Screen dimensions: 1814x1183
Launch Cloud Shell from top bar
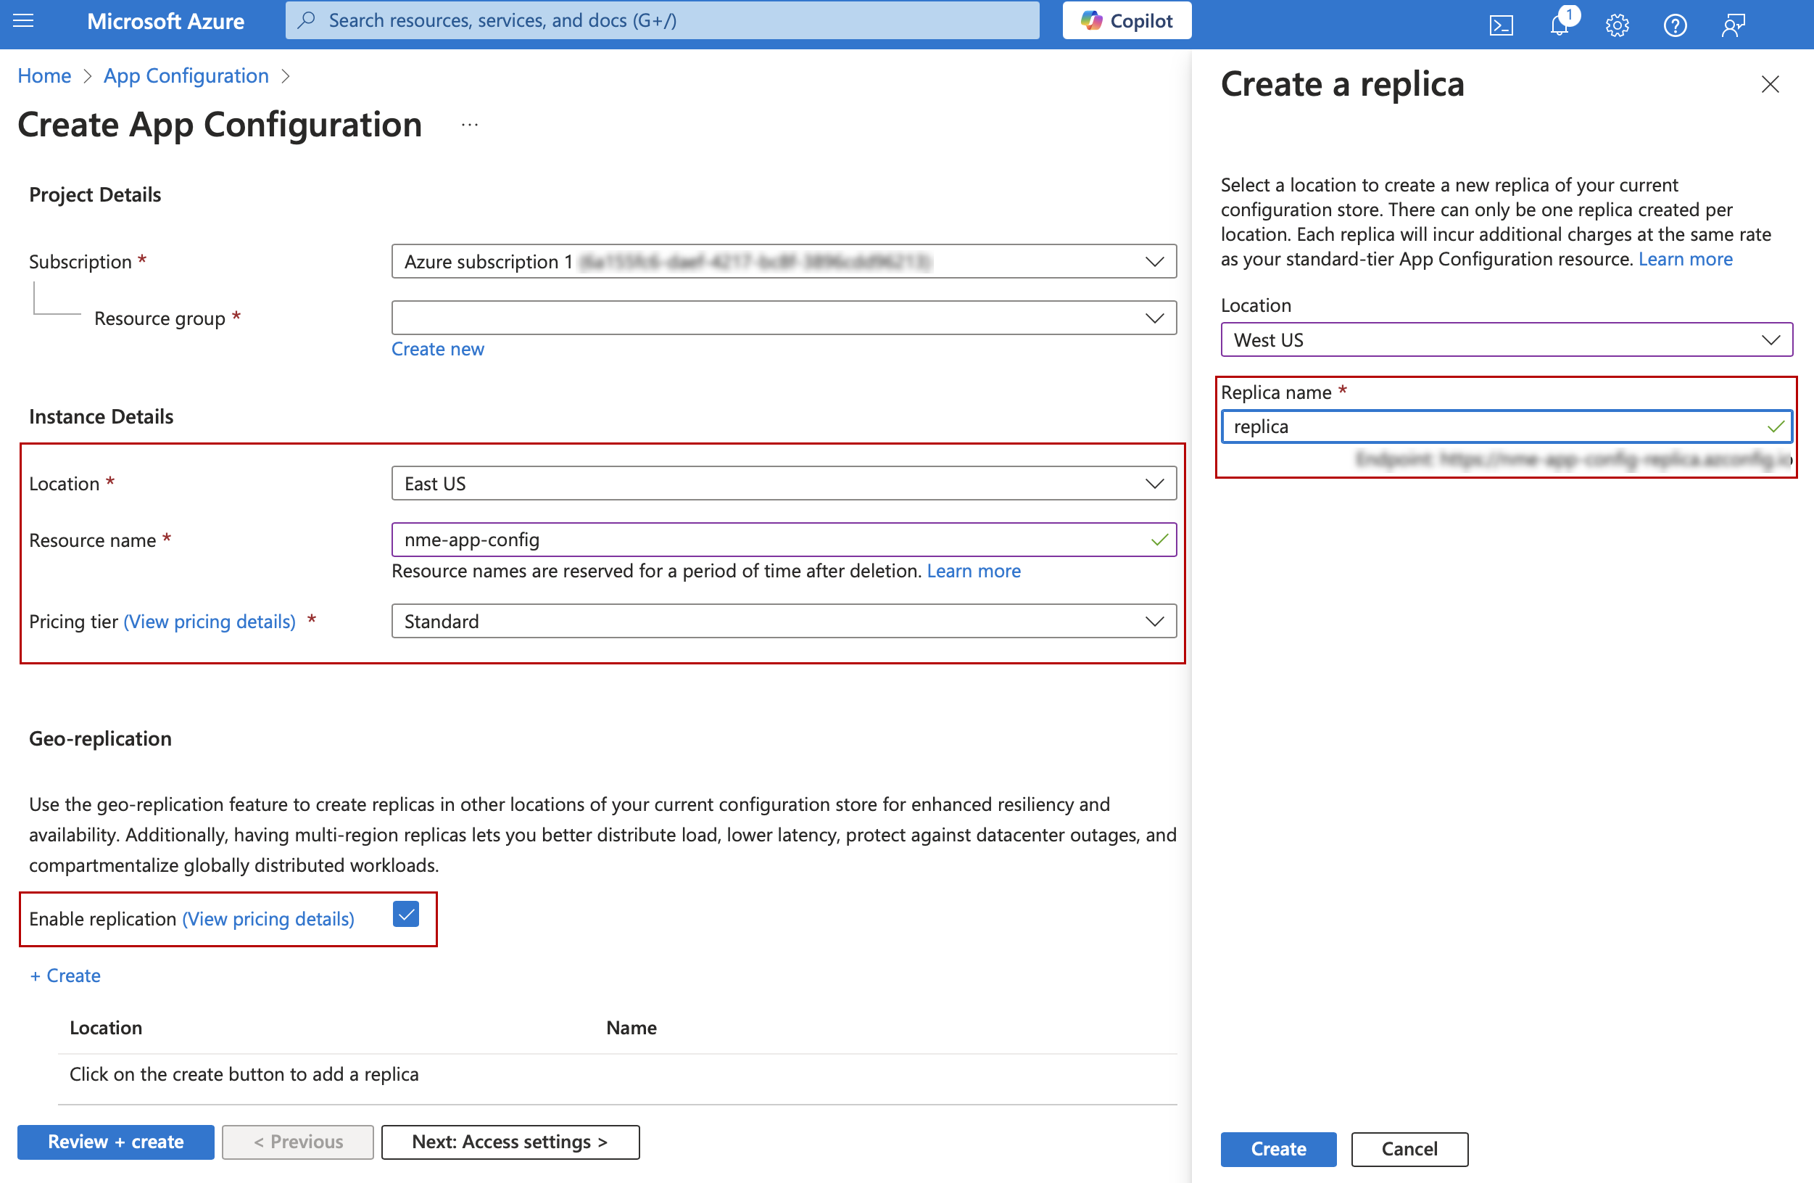1501,25
